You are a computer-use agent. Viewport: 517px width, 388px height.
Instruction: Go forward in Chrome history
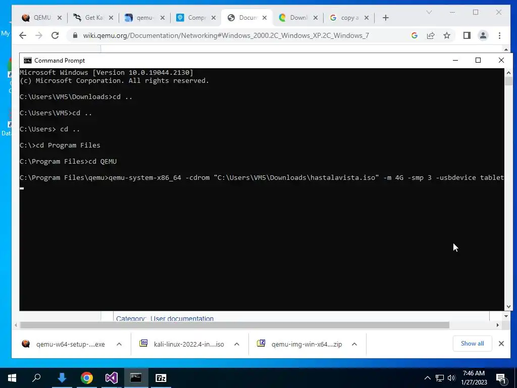coord(39,35)
